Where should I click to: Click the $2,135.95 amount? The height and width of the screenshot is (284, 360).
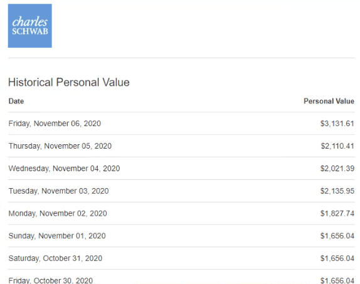[x=337, y=191]
